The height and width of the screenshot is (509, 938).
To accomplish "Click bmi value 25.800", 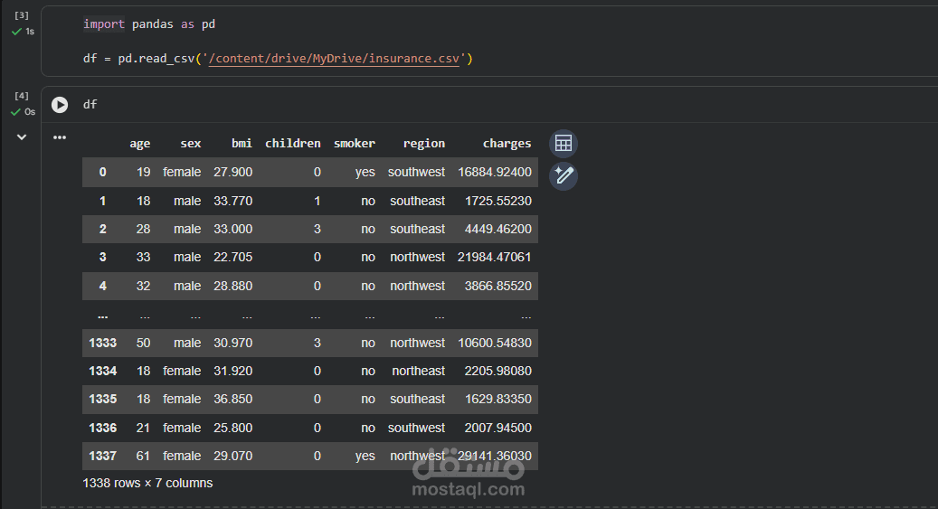I will click(x=232, y=428).
